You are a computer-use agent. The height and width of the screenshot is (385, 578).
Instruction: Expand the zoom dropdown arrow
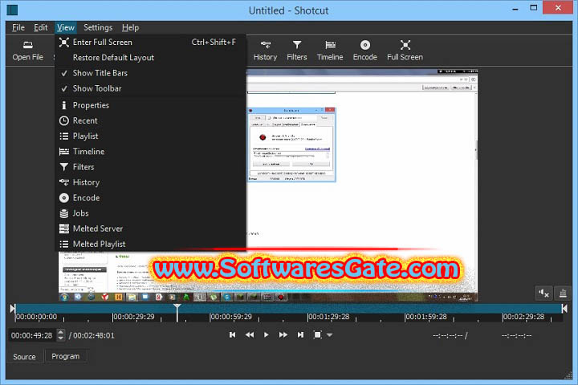pos(330,335)
